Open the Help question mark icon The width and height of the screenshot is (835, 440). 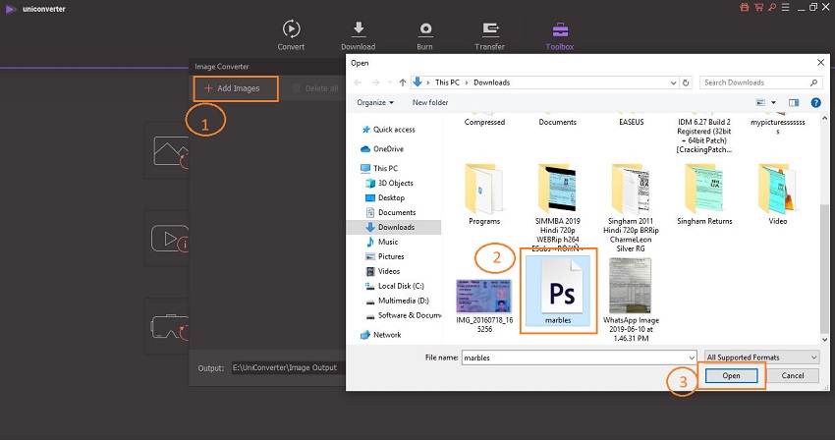[x=815, y=102]
